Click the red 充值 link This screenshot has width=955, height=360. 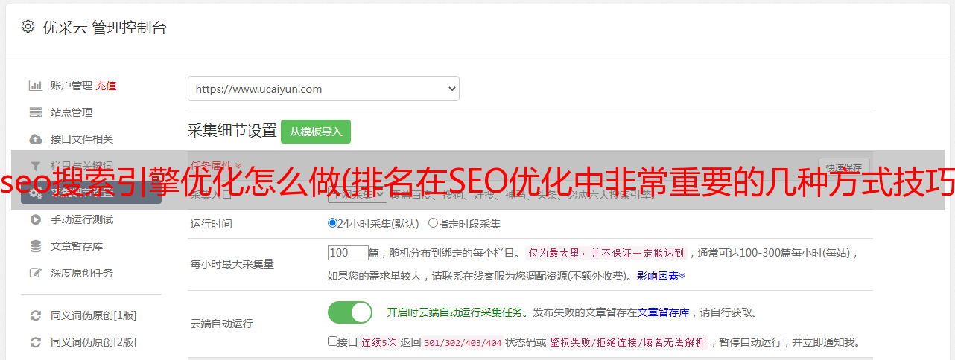106,86
